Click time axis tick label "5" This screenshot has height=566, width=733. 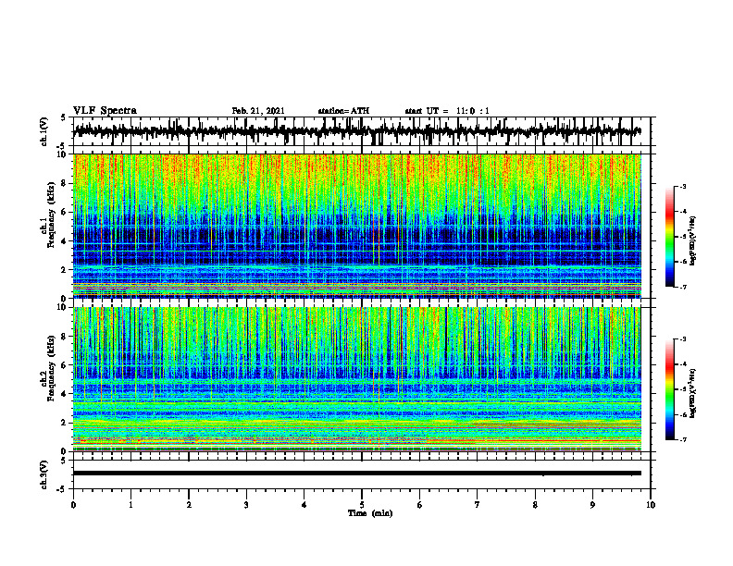[362, 505]
